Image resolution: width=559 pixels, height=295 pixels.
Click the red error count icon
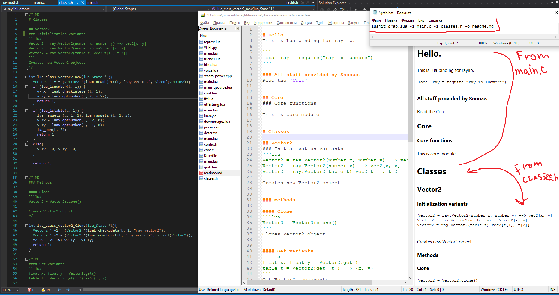pos(29,290)
